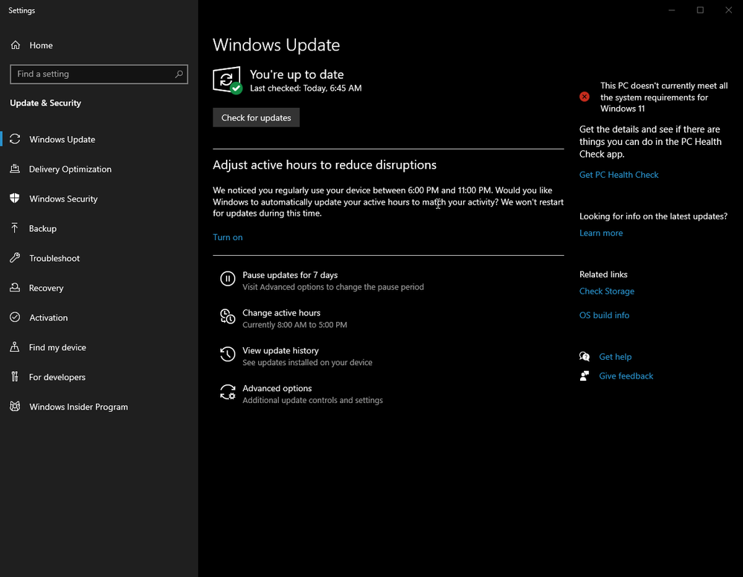
Task: Click OS build info link
Action: tap(604, 315)
